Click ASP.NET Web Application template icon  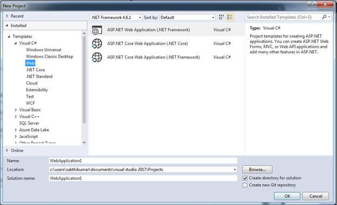pos(97,30)
